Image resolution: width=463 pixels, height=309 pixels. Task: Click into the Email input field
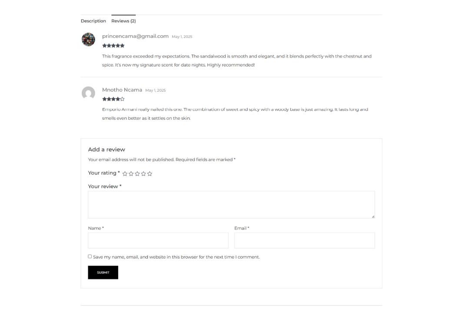pyautogui.click(x=305, y=240)
